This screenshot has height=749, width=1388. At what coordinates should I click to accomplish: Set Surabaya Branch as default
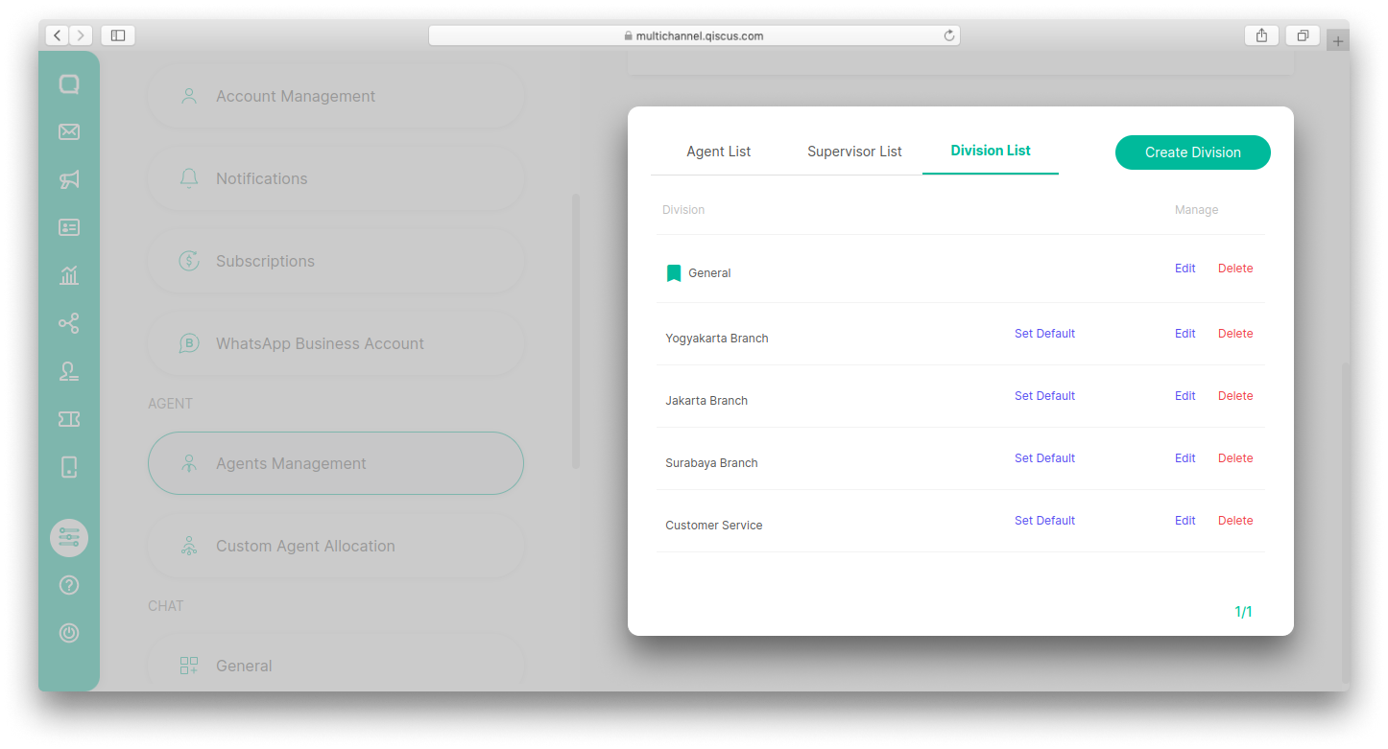point(1044,458)
